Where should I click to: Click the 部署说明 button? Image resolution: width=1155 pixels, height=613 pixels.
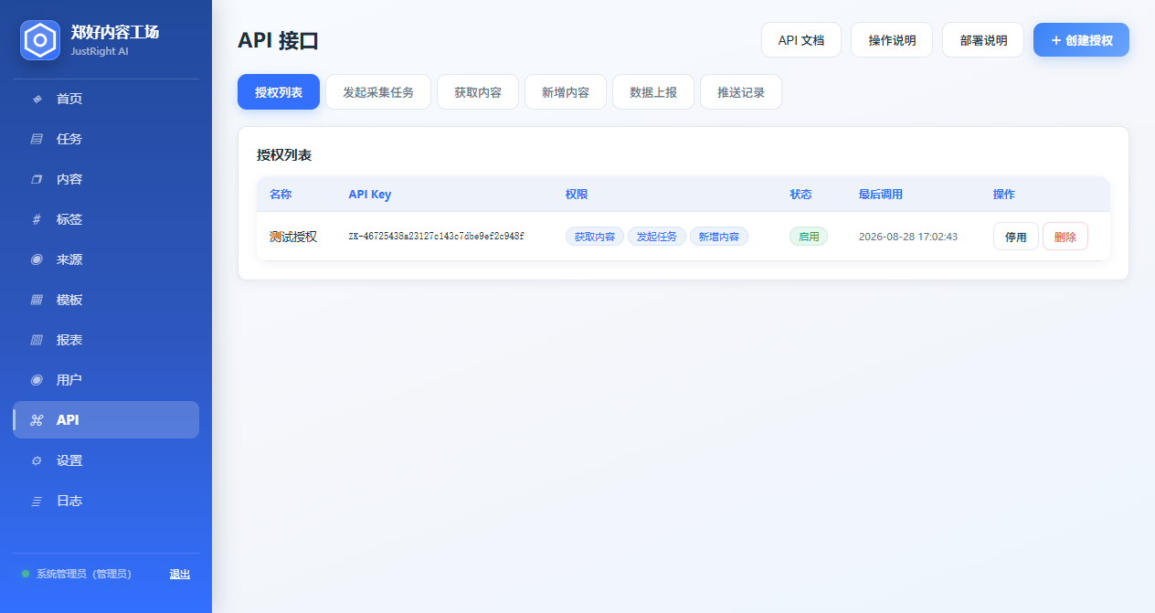pos(983,40)
